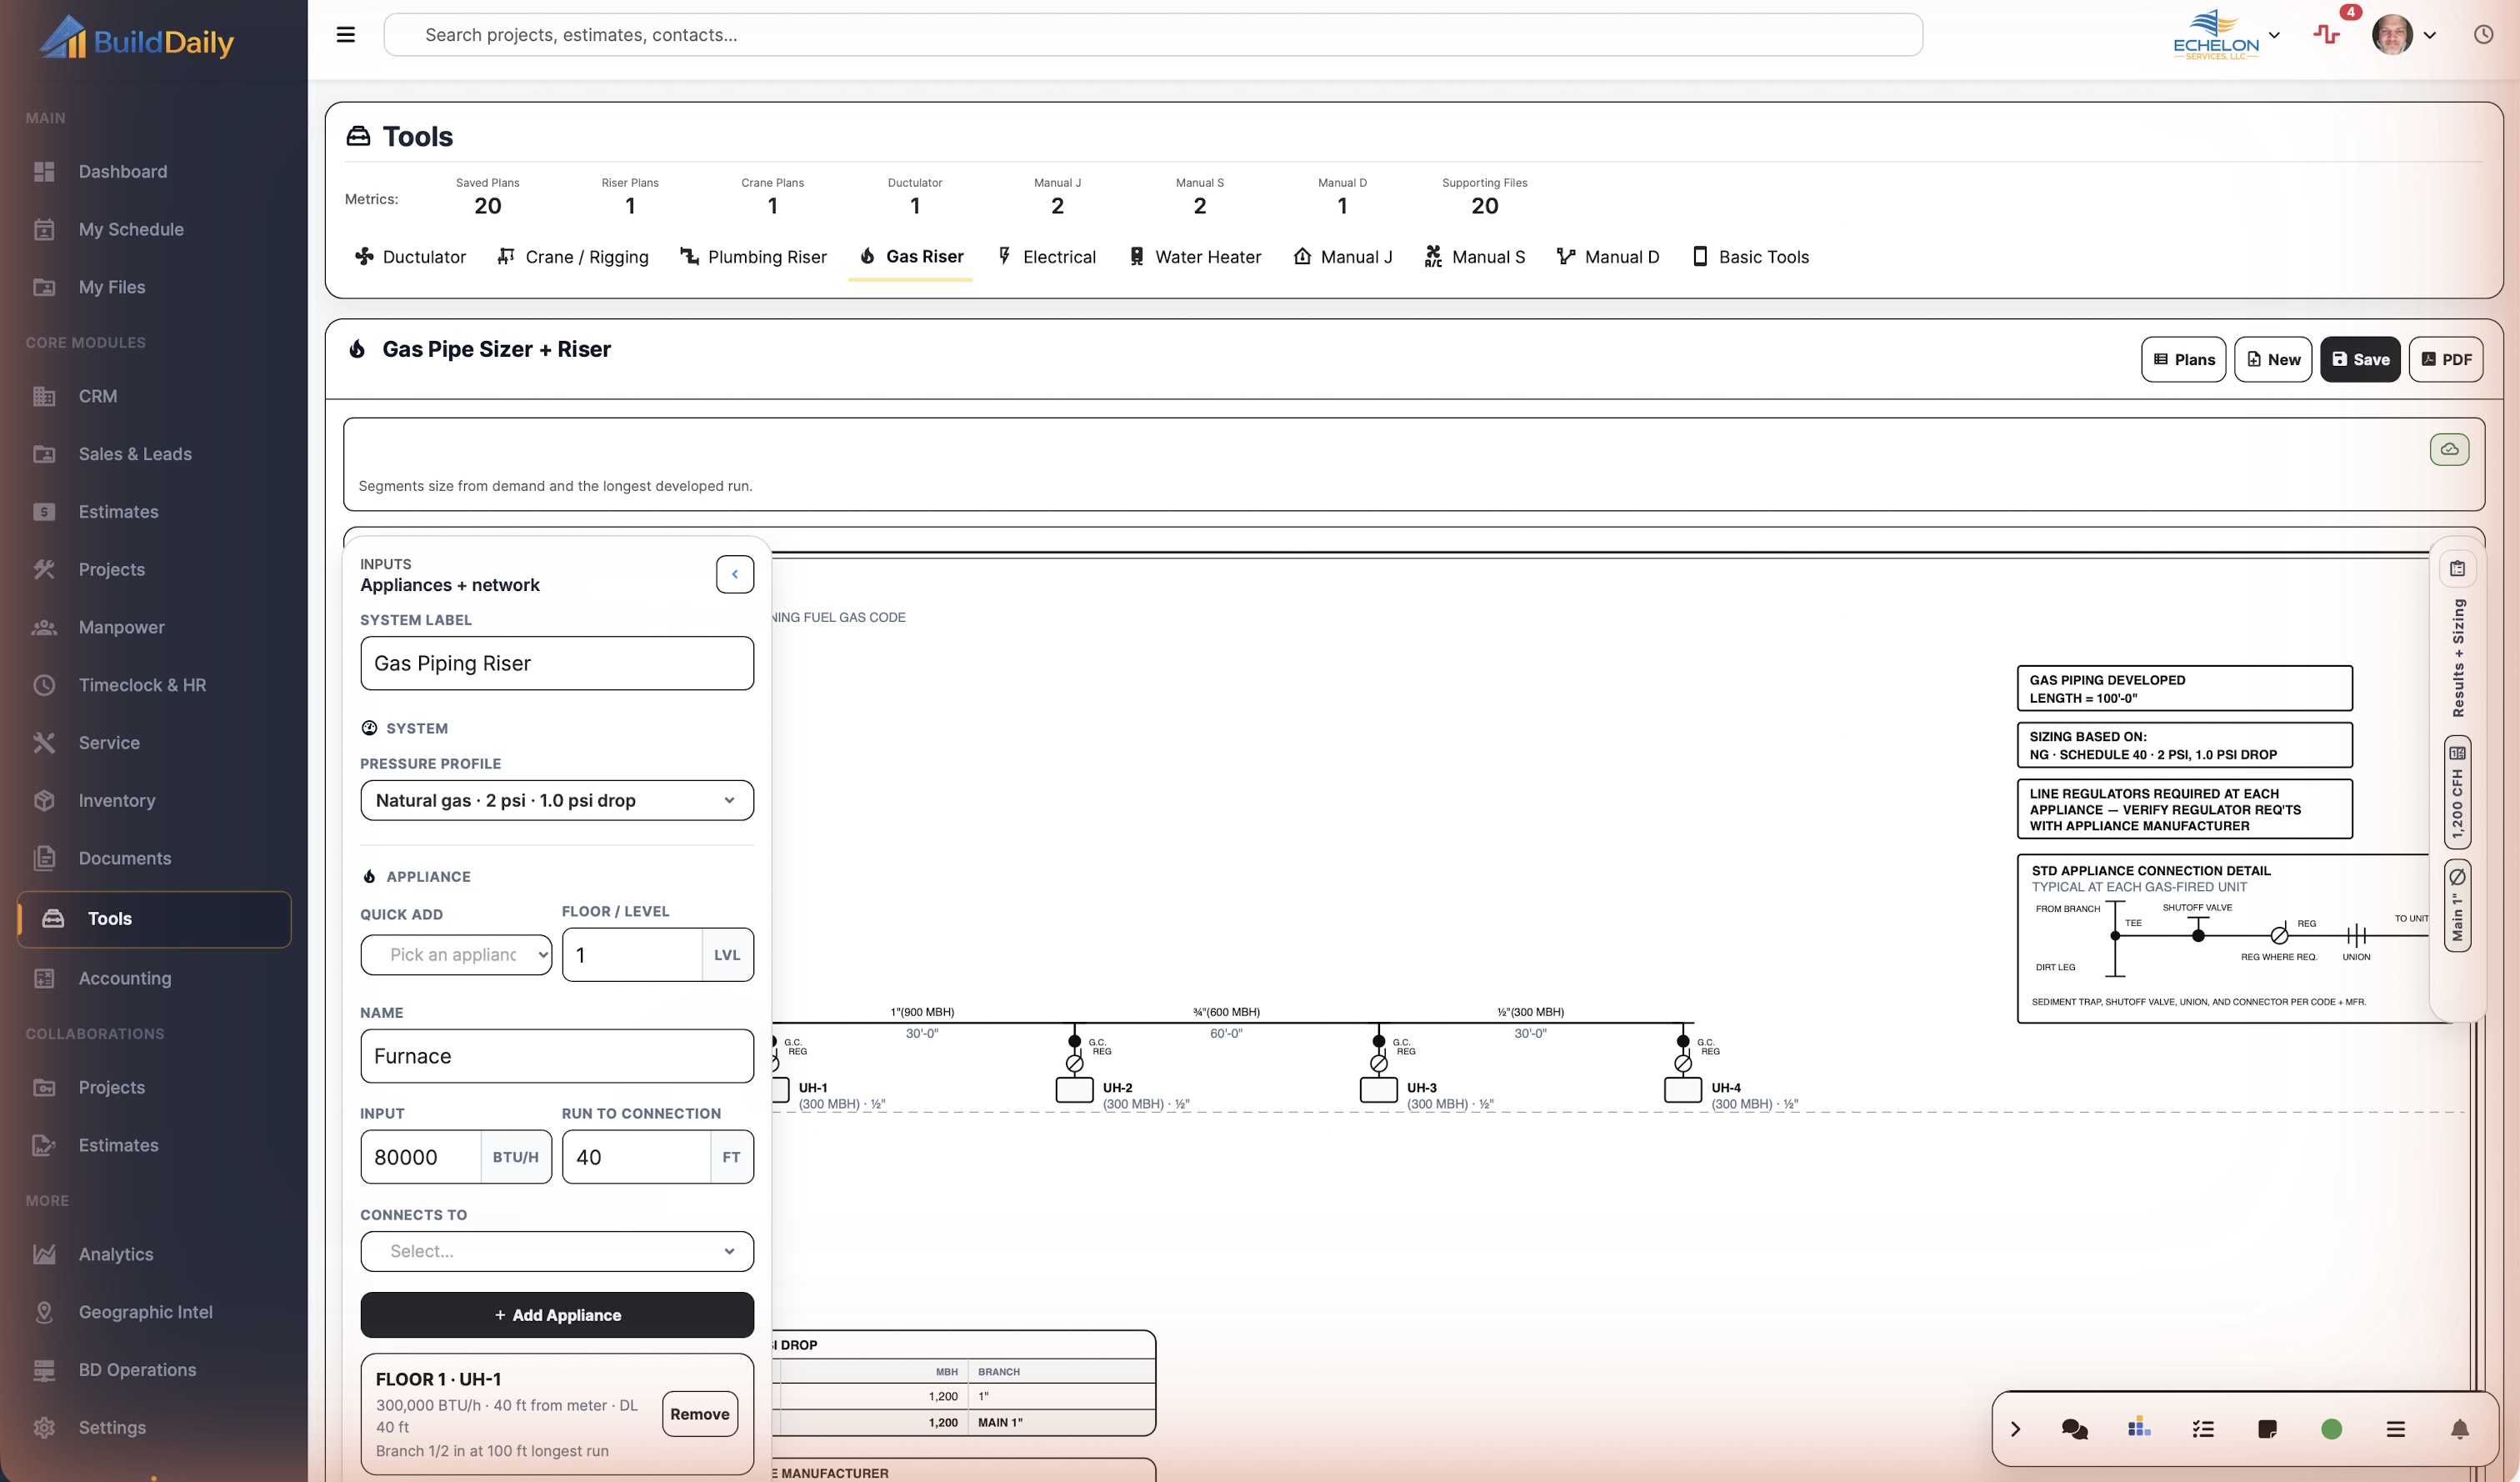
Task: Save the gas riser plan
Action: tap(2361, 360)
